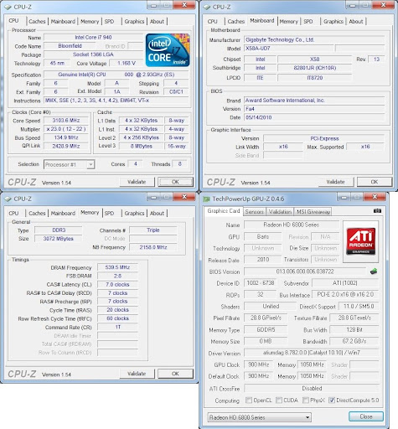398x429 pixels.
Task: Click the Bus Speed value 134.9 MHz
Action: 66,137
